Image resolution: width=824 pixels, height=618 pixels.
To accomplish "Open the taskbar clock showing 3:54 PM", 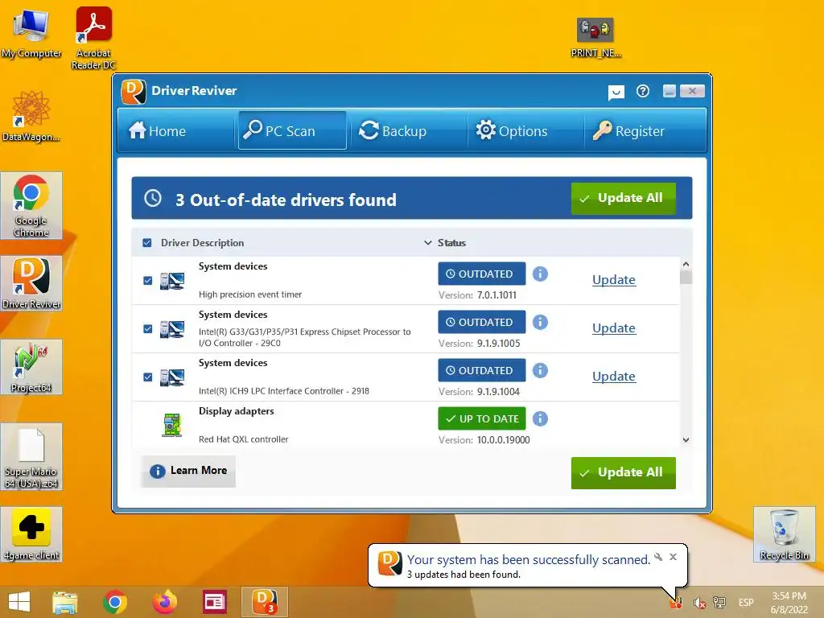I will pyautogui.click(x=789, y=603).
